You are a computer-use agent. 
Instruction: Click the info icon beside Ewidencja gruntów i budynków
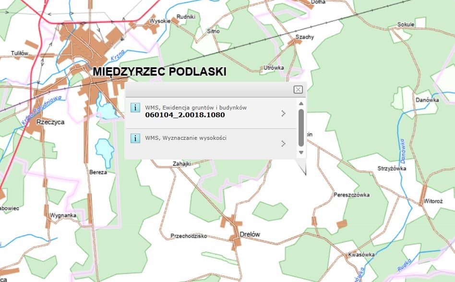[x=136, y=107]
